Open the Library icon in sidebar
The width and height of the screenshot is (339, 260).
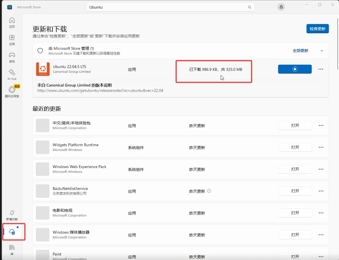click(12, 250)
